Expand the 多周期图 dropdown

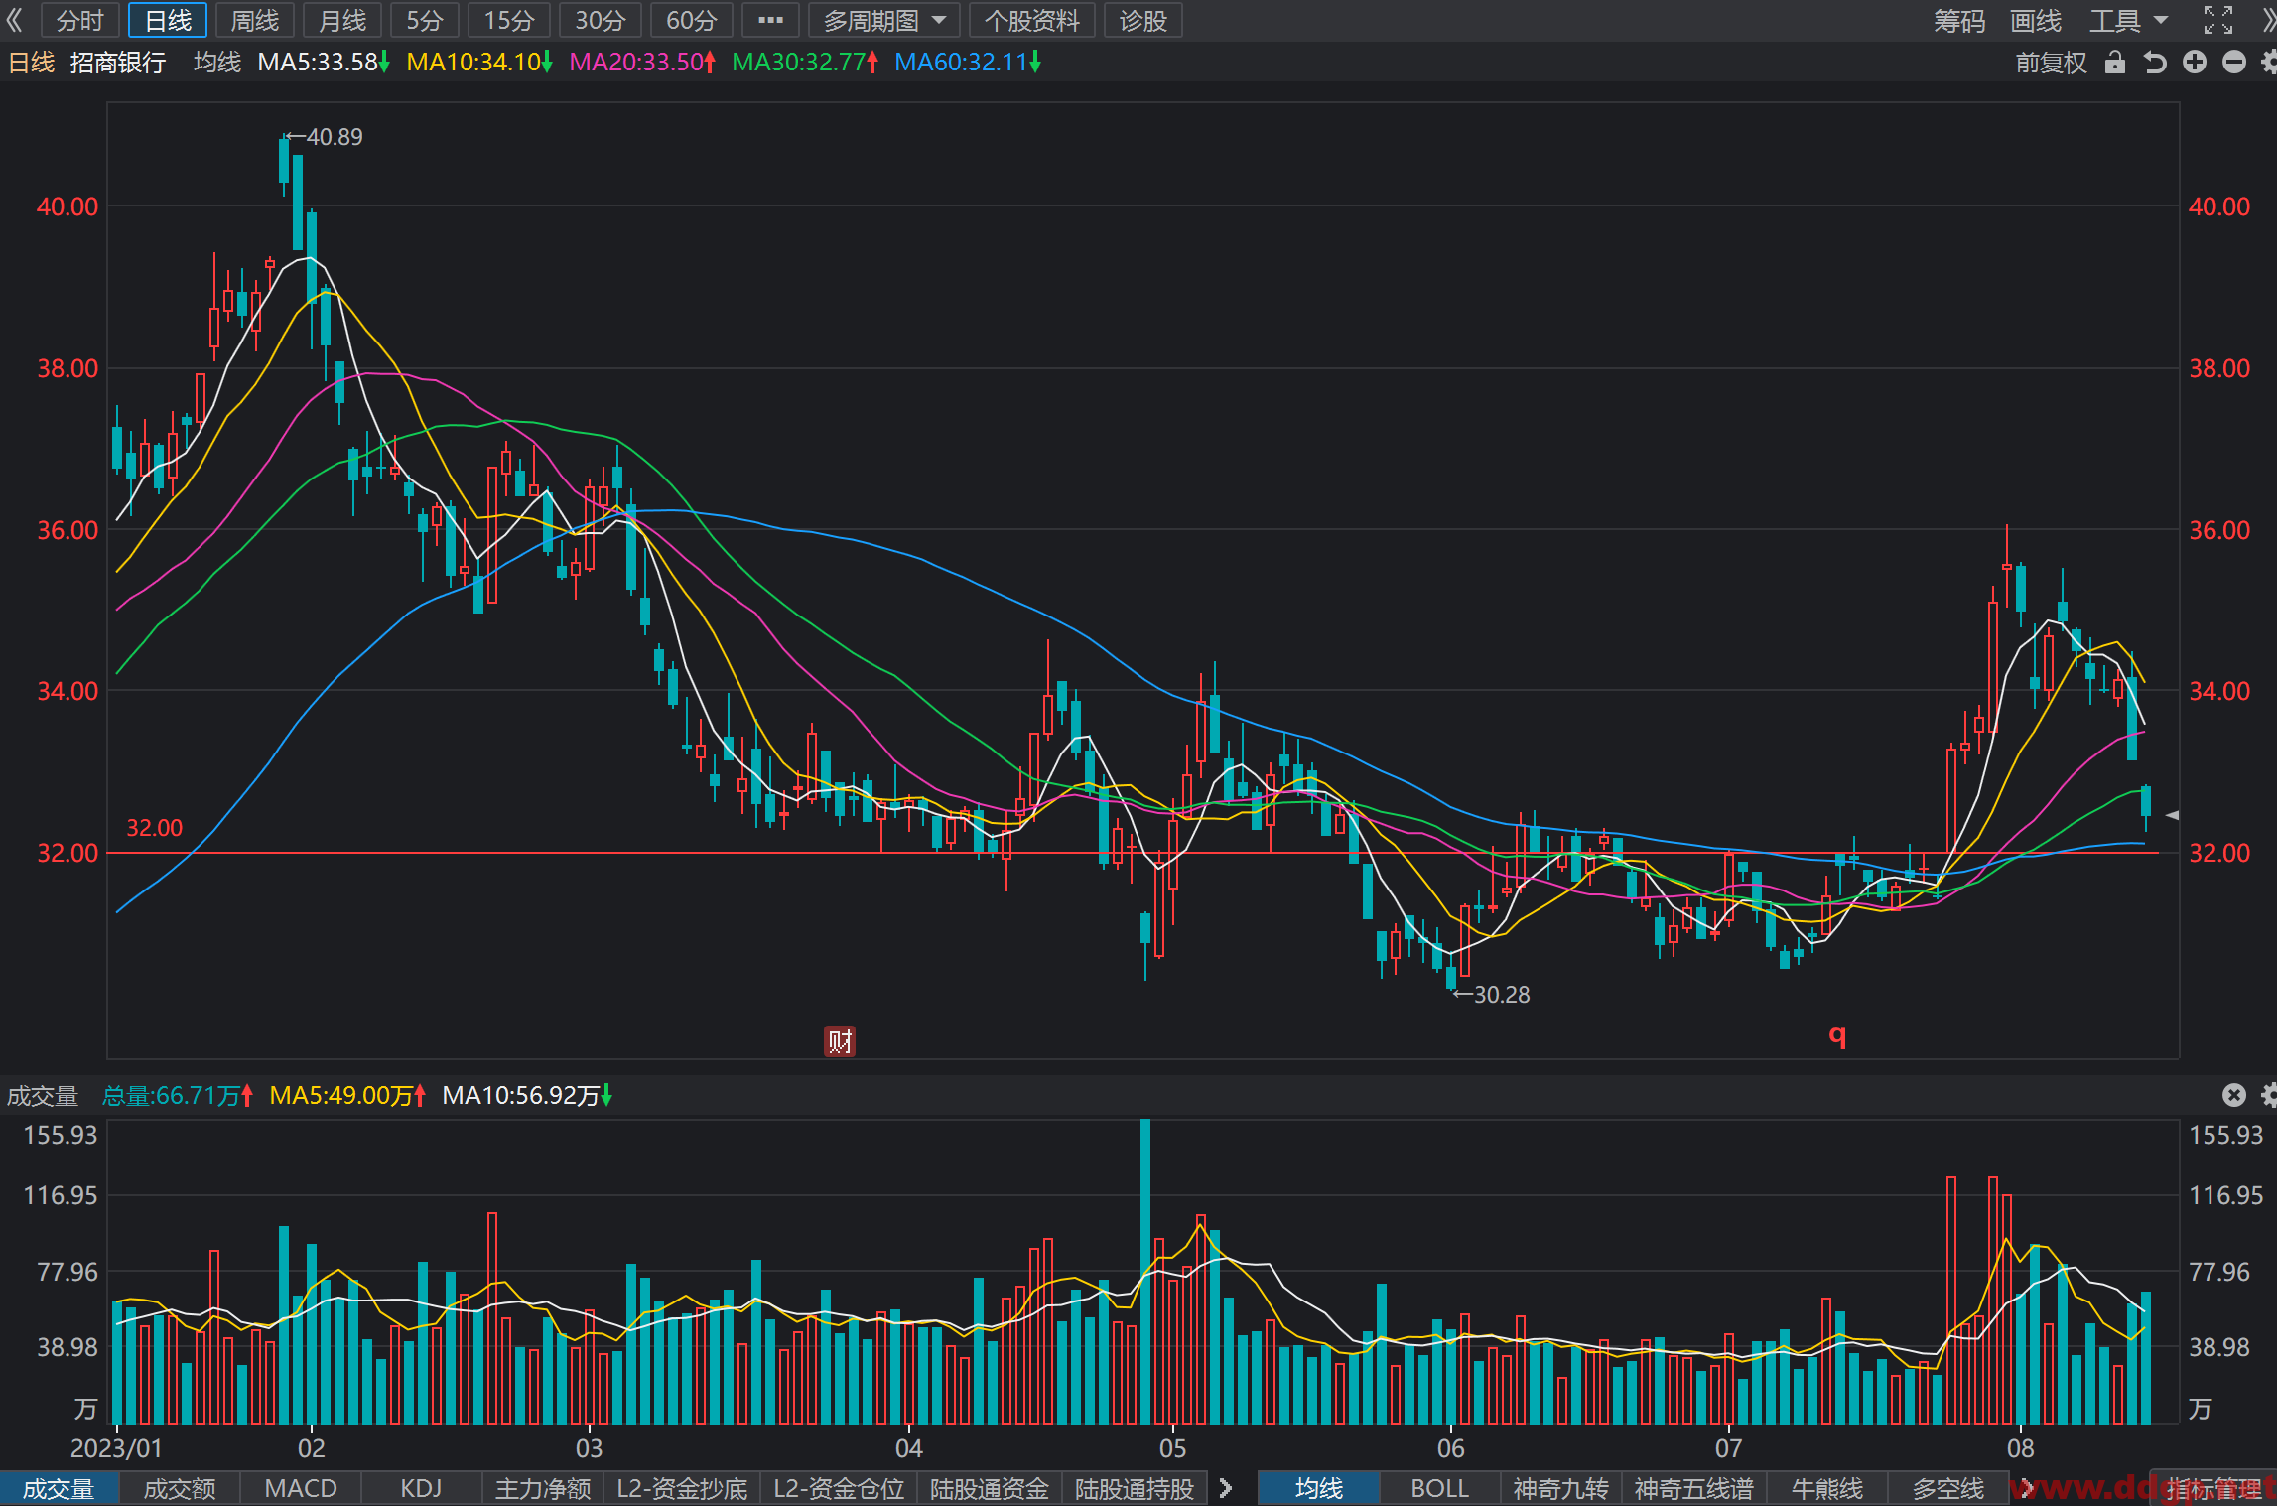[882, 20]
